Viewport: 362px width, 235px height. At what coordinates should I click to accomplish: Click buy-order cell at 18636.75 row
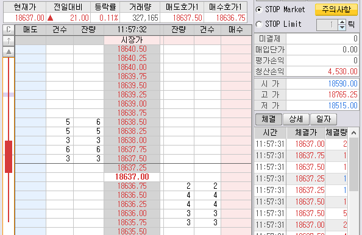[x=236, y=186]
